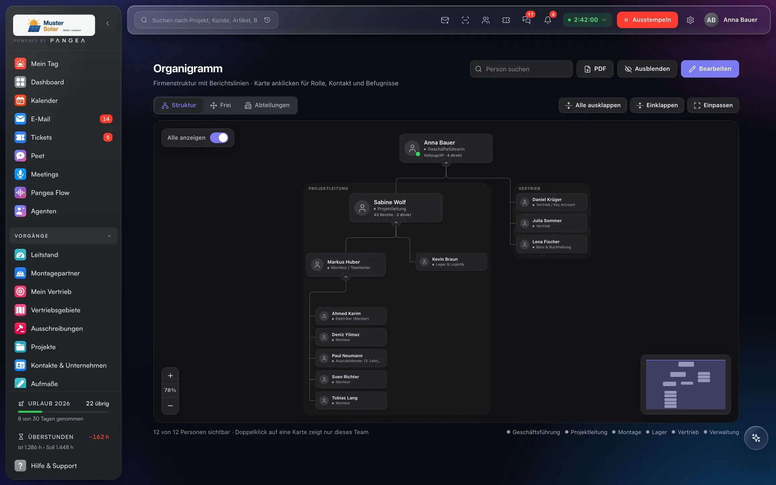Open the timer 2:42:00 dropdown

click(587, 20)
